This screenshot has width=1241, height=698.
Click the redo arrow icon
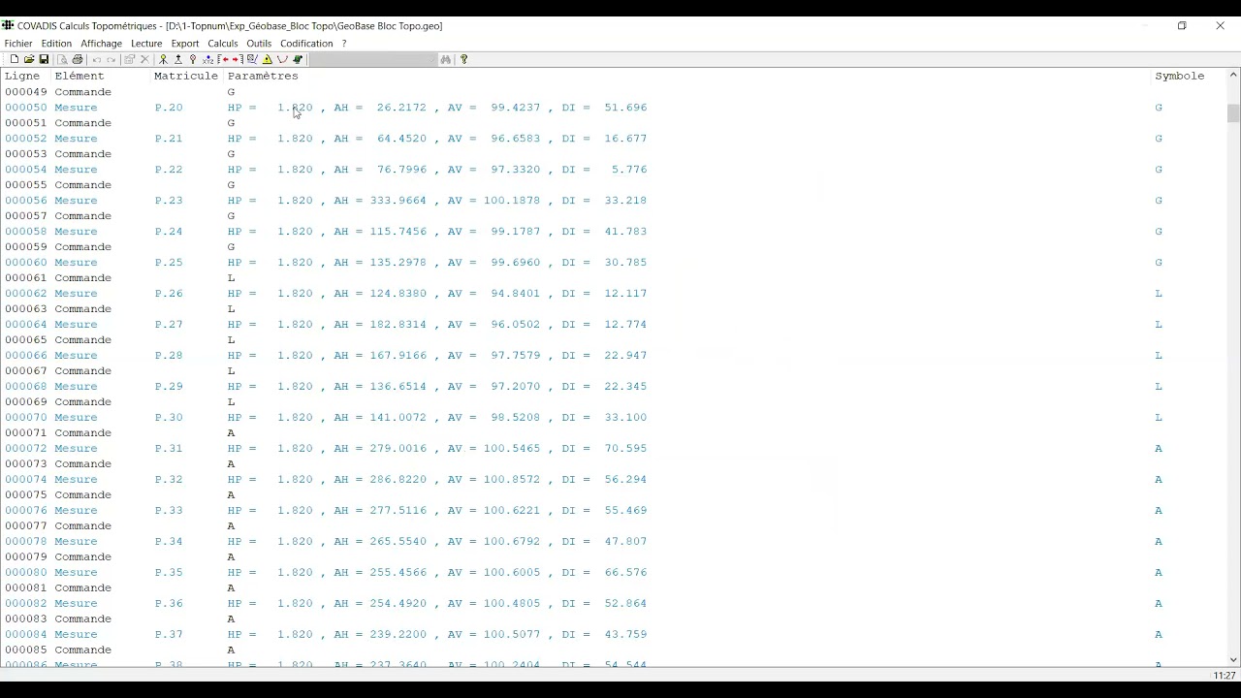coord(111,59)
